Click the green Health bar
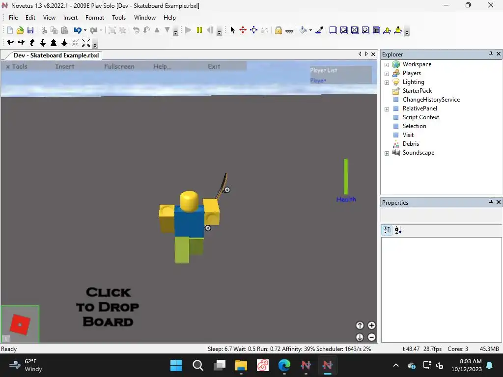 click(346, 177)
